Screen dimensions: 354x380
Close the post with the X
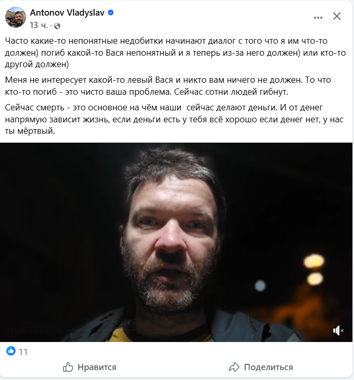pyautogui.click(x=336, y=17)
